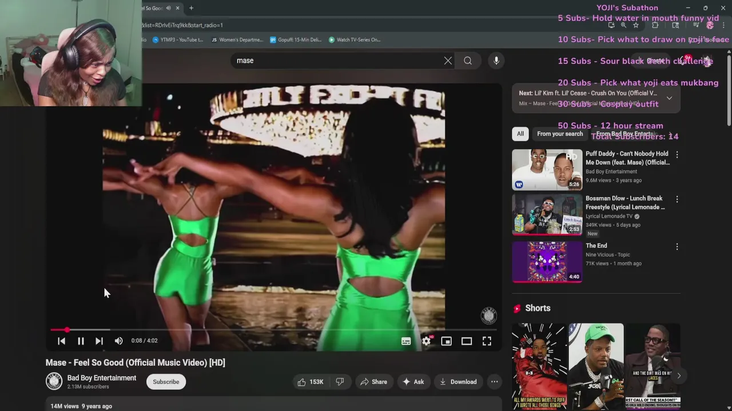The height and width of the screenshot is (411, 732).
Task: Open Bossman Dlow Lunch Break Freestyle thumbnail
Action: (547, 215)
